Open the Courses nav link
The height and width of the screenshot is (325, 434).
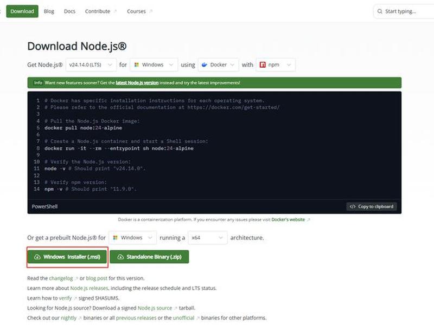[136, 11]
